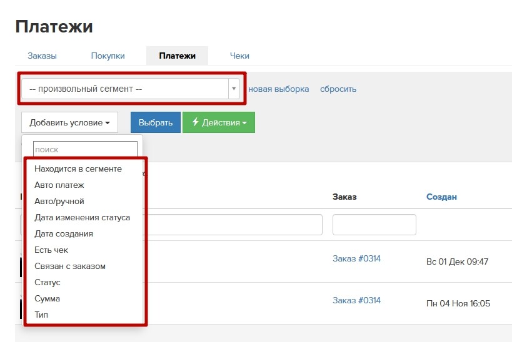Open the Добавить условие dropdown

(x=69, y=122)
